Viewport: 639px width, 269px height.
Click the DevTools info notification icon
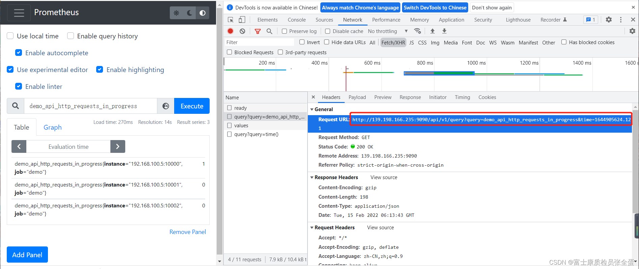[230, 7]
